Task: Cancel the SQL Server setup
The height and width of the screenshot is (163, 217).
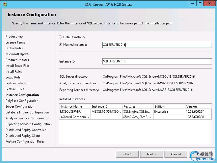Action: (176, 154)
